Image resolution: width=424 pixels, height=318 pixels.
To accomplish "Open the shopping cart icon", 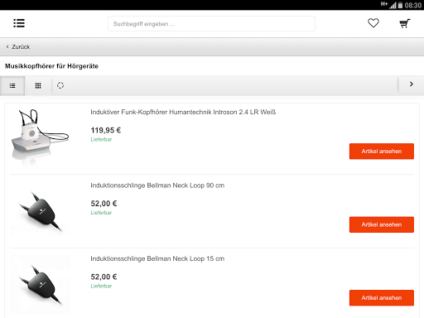I will 405,23.
